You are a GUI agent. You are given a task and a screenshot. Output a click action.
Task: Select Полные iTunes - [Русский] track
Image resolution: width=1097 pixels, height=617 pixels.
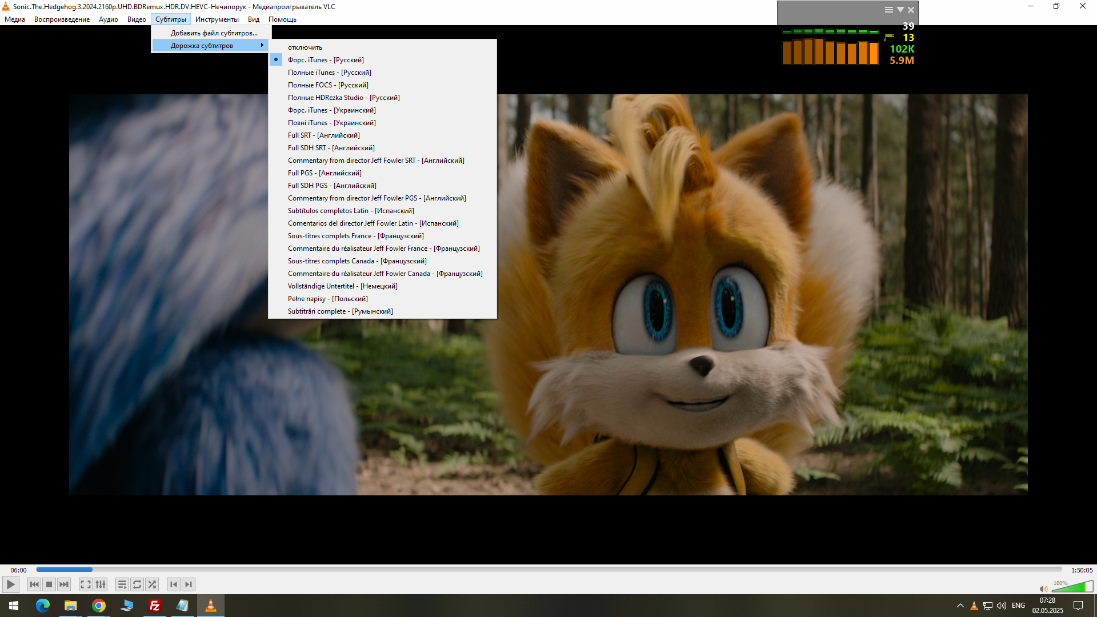click(382, 73)
